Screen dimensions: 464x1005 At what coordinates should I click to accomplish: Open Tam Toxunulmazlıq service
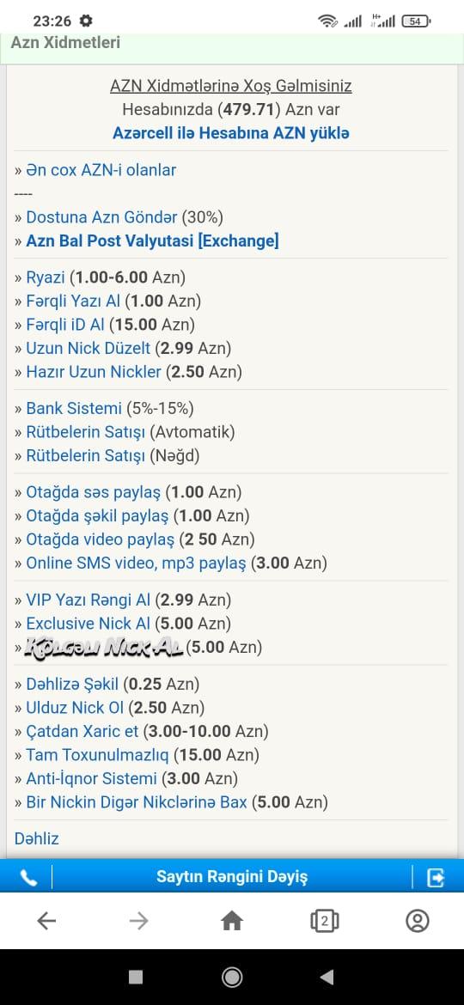tap(97, 755)
